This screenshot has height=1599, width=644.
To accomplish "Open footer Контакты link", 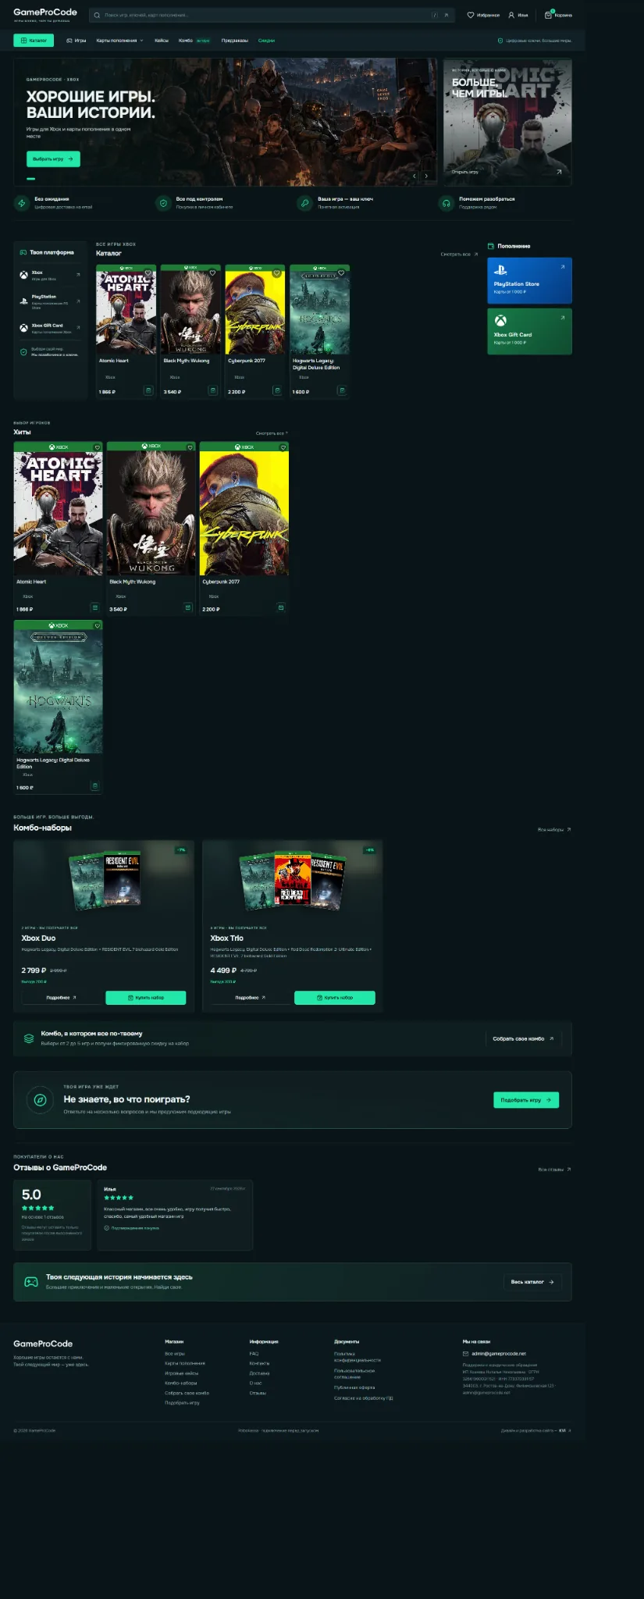I will click(259, 1363).
